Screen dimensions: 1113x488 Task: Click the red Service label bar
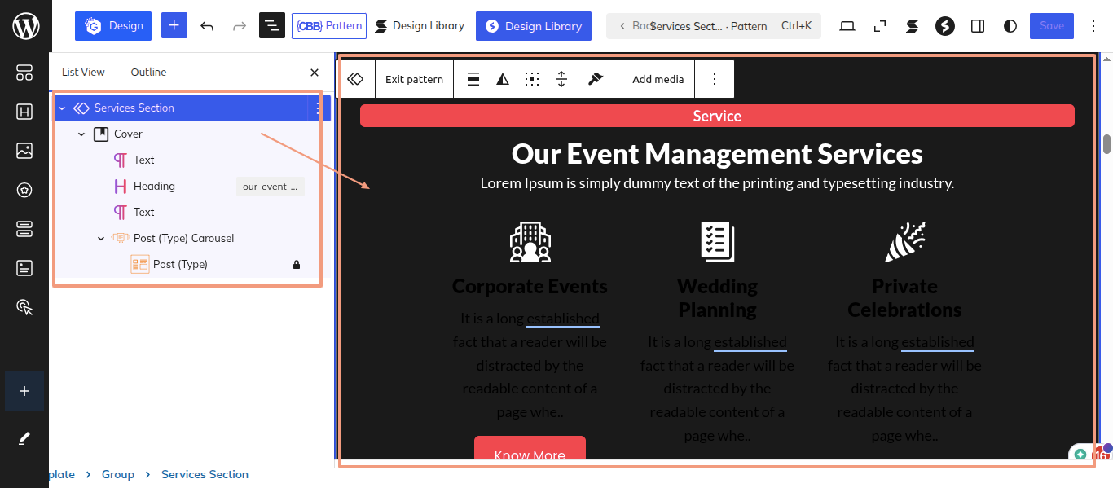point(717,117)
